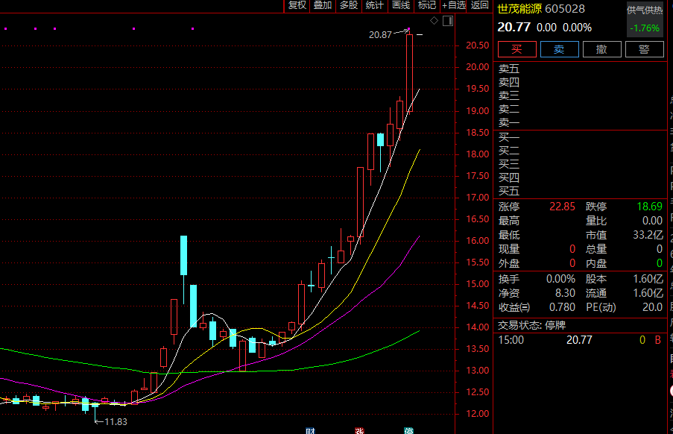Open the 多股 multi-stock view
This screenshot has height=434, width=673.
pos(348,5)
